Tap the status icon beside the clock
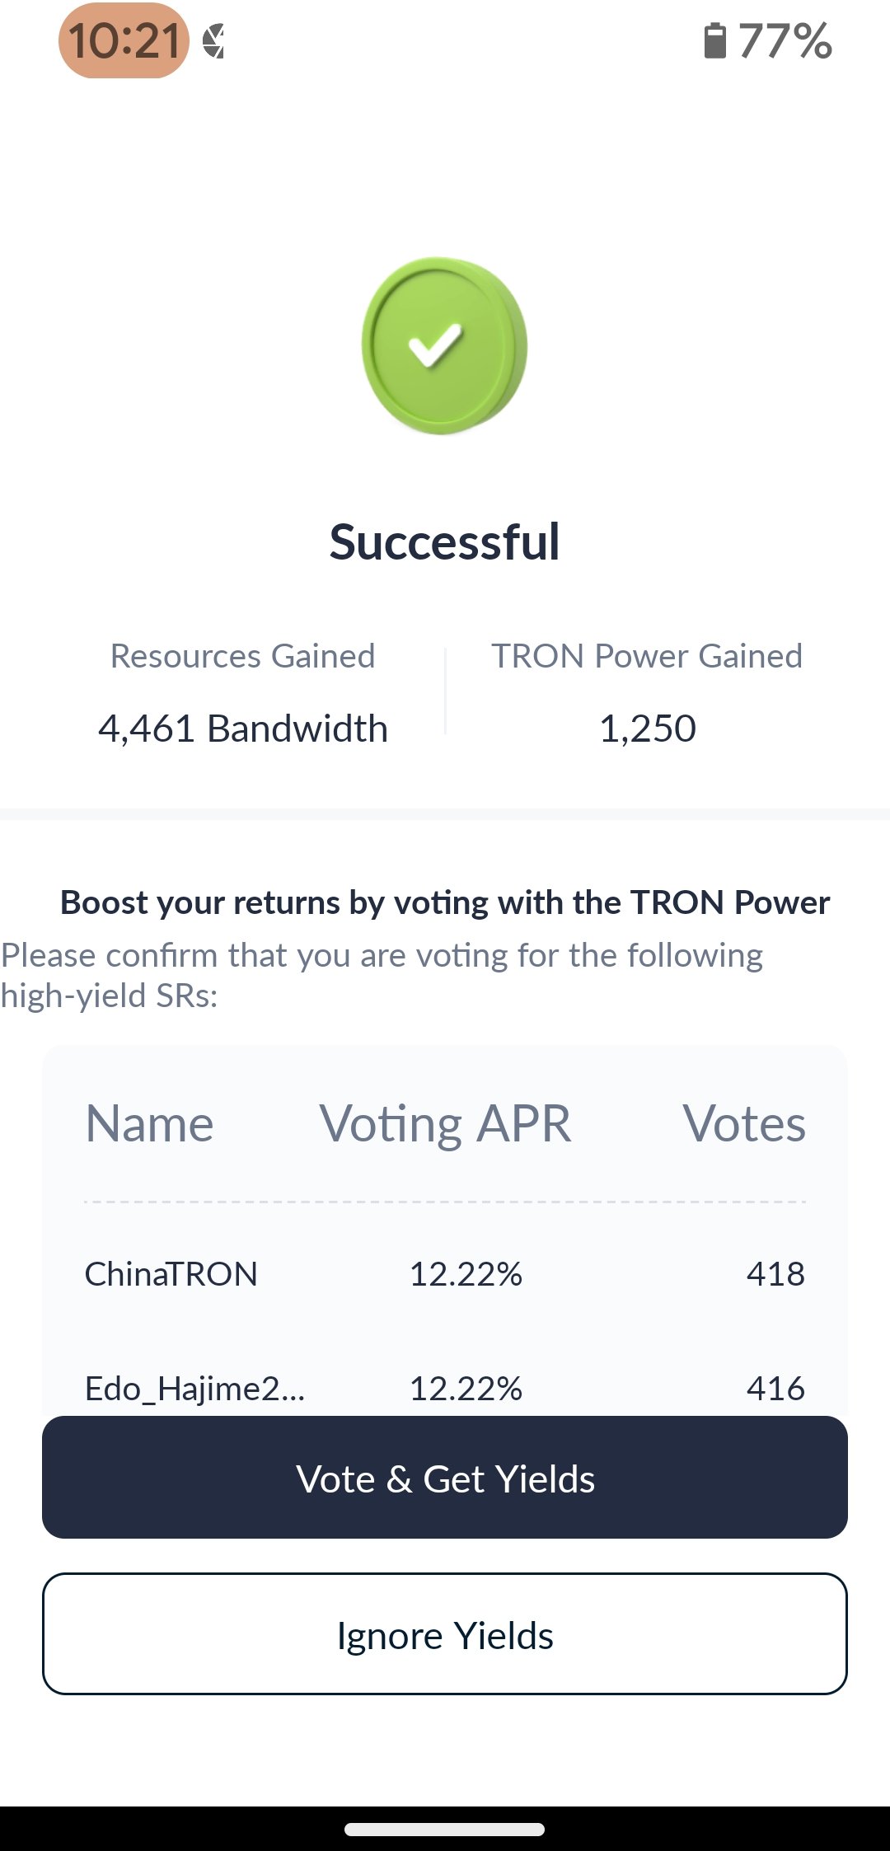Image resolution: width=890 pixels, height=1851 pixels. (213, 41)
